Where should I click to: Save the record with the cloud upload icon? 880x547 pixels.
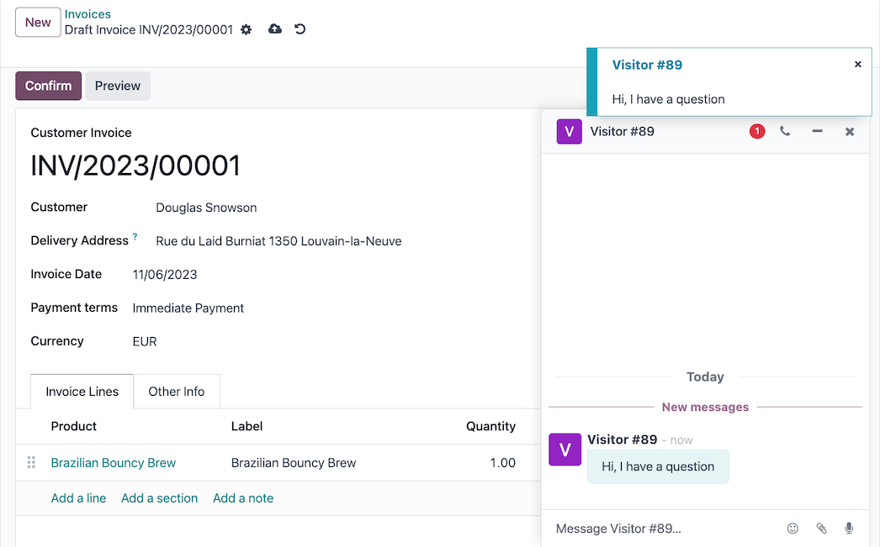[274, 29]
